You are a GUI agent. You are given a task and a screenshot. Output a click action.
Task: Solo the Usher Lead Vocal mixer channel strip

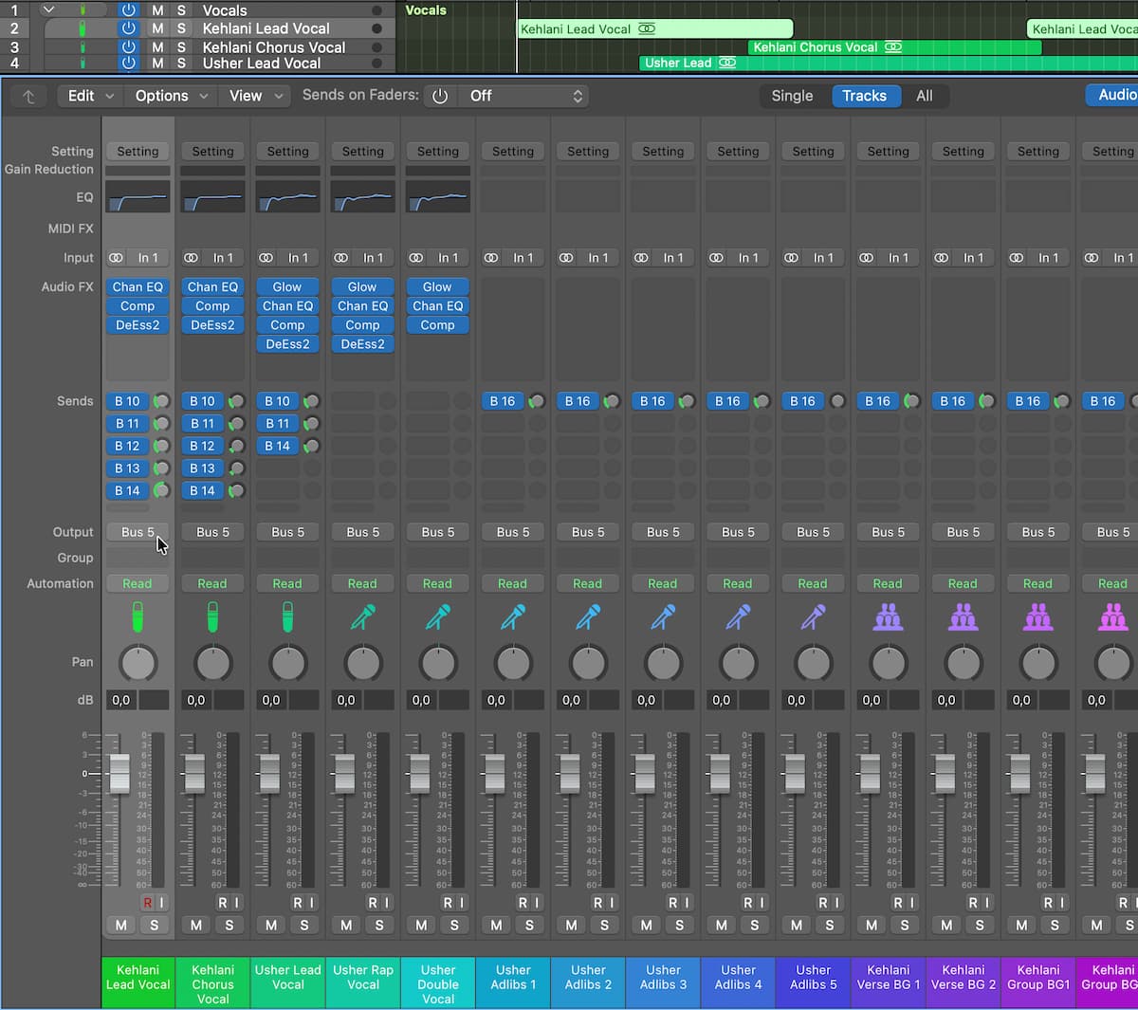(x=304, y=925)
